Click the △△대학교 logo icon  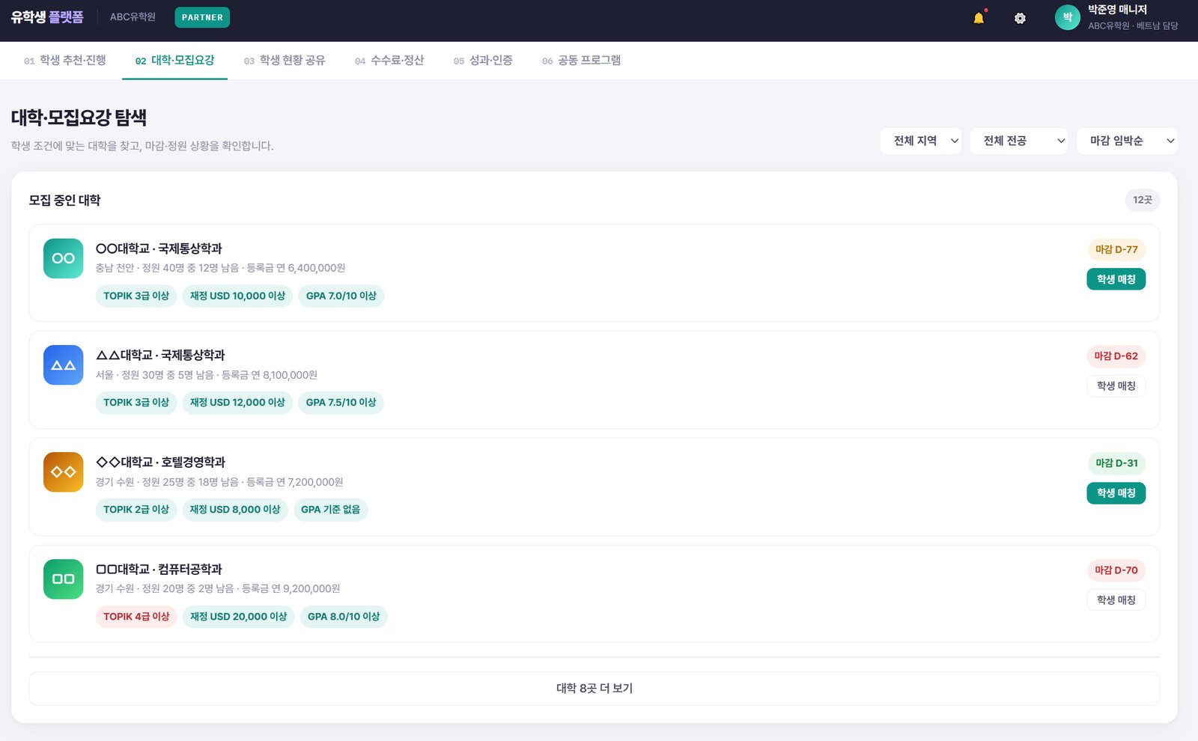(63, 365)
